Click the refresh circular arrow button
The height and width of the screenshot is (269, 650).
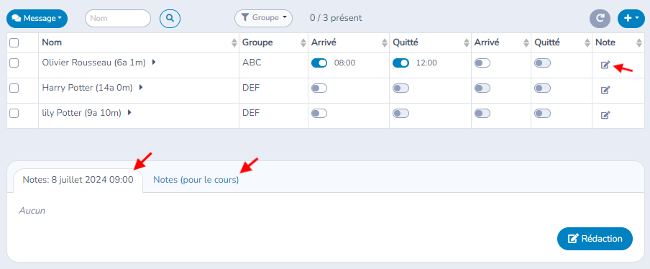(x=600, y=19)
